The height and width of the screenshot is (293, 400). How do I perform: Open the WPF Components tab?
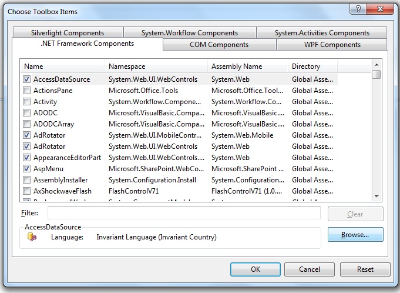(332, 45)
